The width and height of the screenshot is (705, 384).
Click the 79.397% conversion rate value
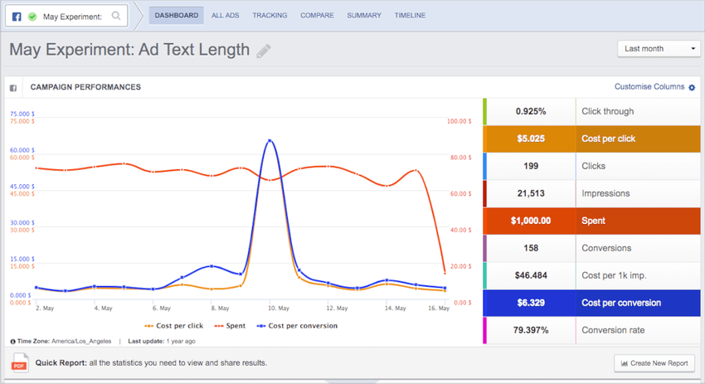[531, 330]
